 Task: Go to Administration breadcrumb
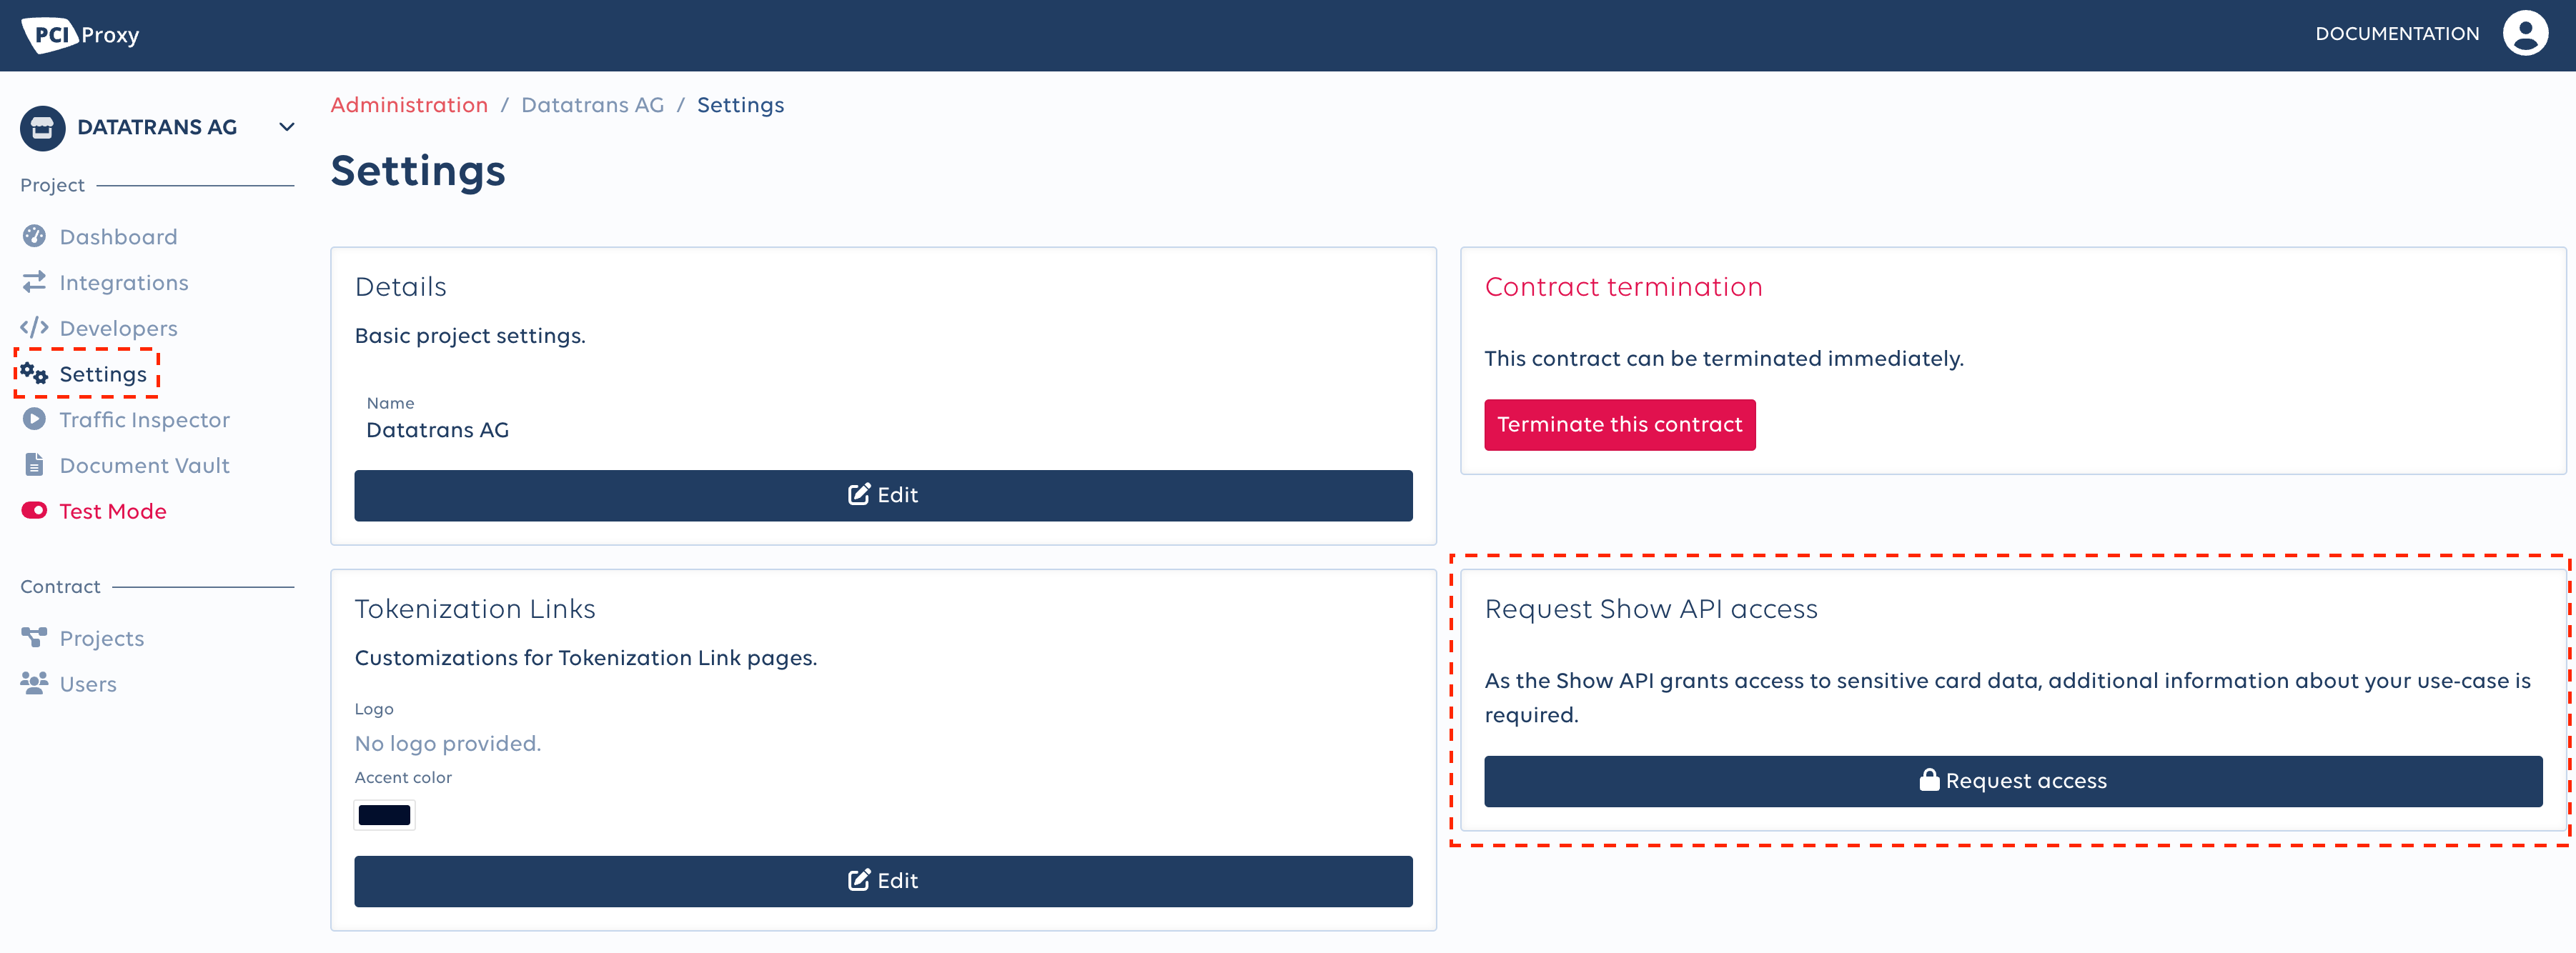point(409,105)
